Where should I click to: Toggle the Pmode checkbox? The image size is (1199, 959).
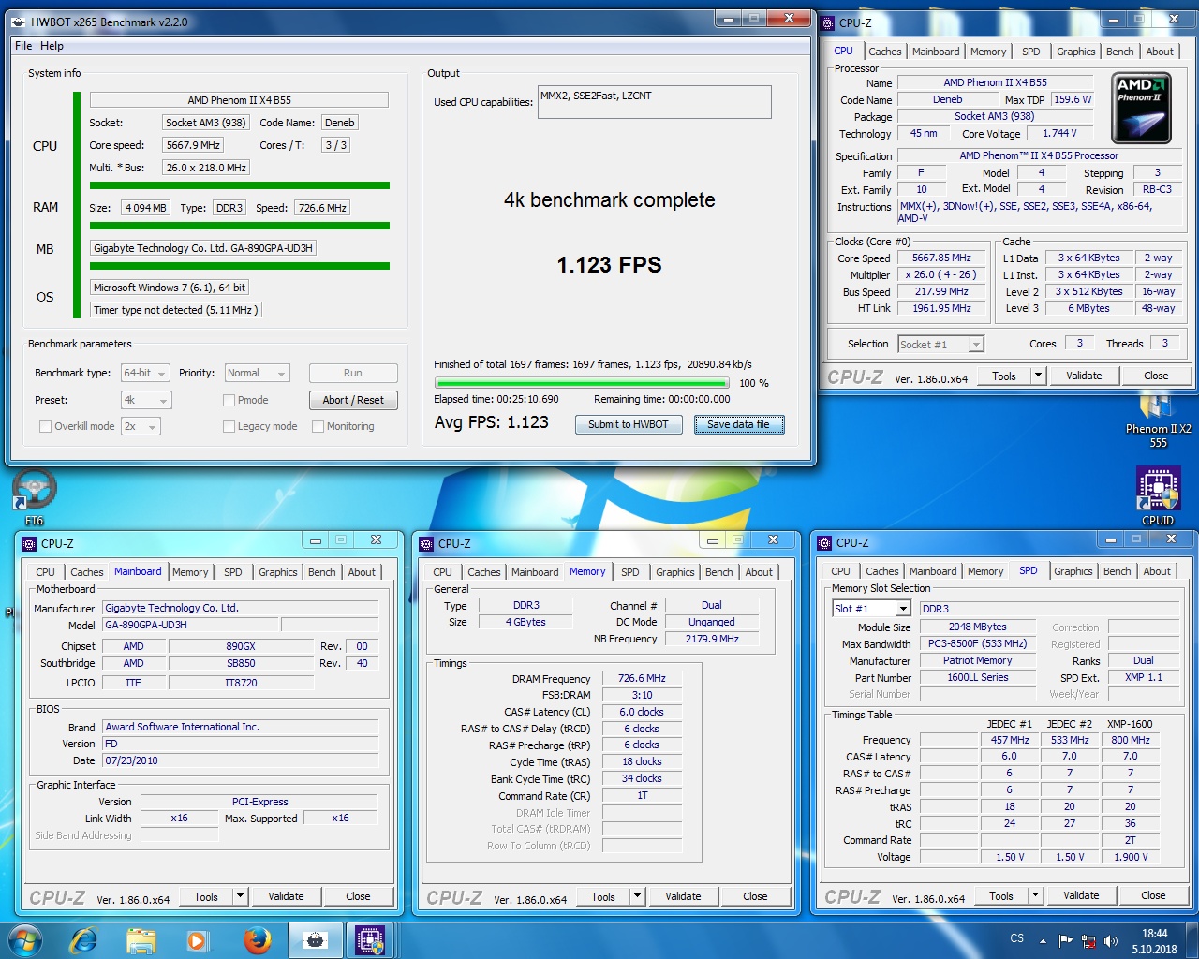(229, 401)
